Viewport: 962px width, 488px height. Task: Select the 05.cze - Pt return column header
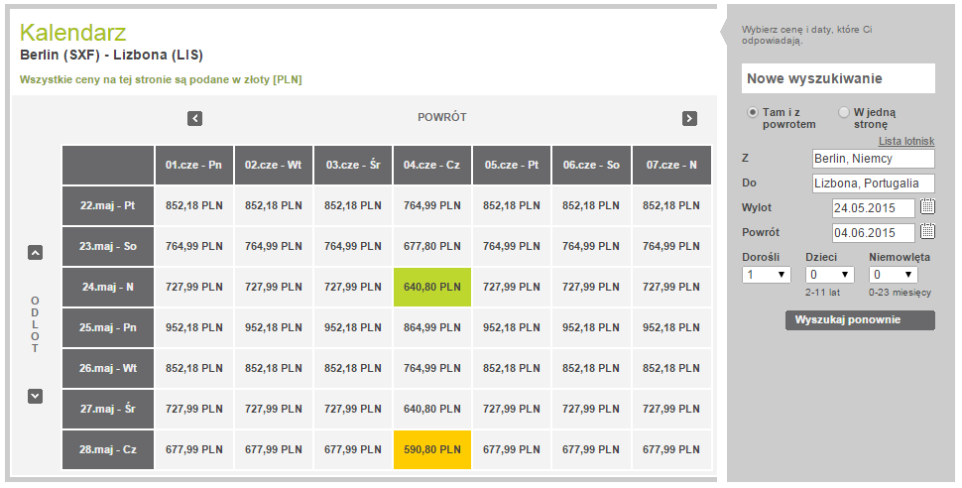(512, 165)
